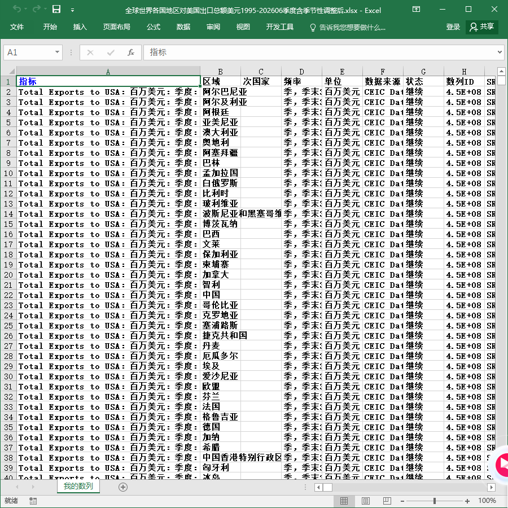Image resolution: width=508 pixels, height=508 pixels.
Task: Click the Undo arrow icon
Action: 17,9
